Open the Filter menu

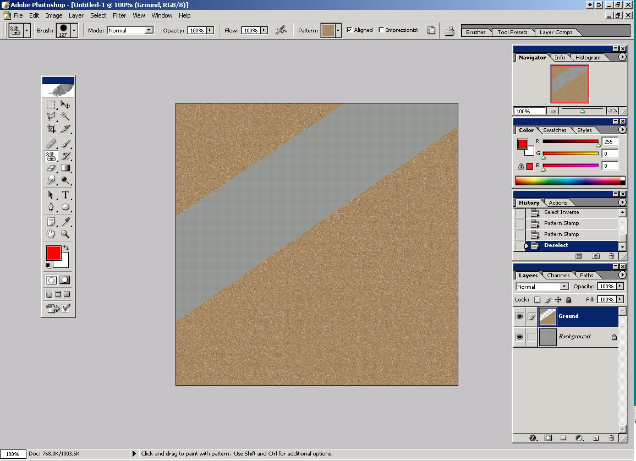tap(119, 15)
